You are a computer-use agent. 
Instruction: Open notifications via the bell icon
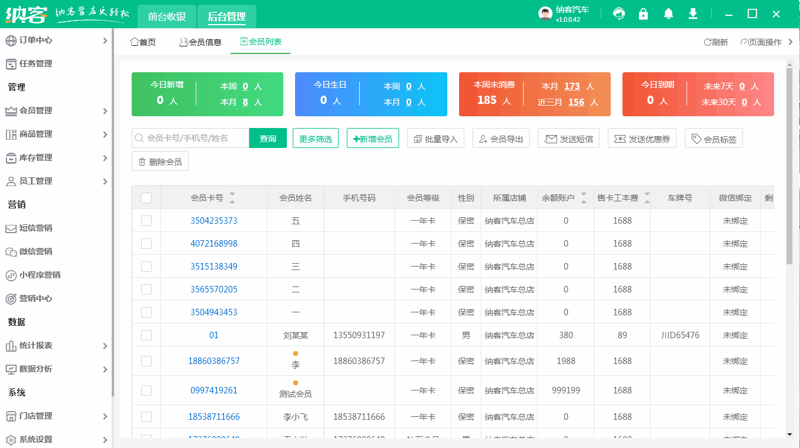pyautogui.click(x=668, y=13)
